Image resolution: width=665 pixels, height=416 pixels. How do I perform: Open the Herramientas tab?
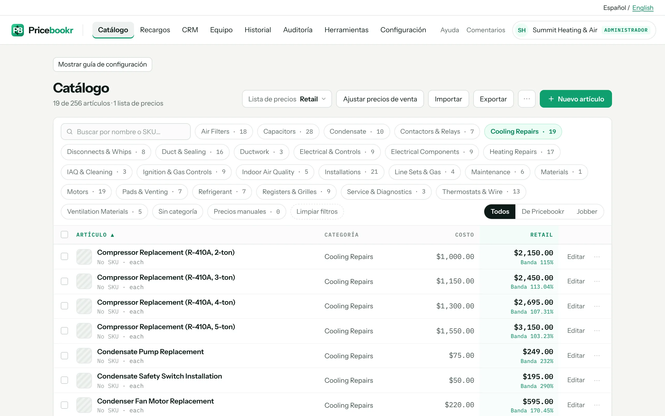point(346,30)
